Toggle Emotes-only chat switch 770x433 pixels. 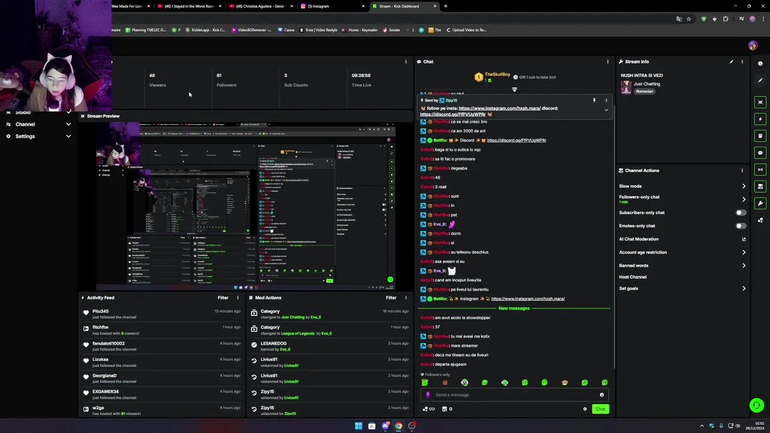point(741,226)
